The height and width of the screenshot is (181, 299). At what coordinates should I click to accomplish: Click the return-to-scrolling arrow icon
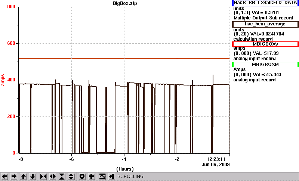point(111,177)
